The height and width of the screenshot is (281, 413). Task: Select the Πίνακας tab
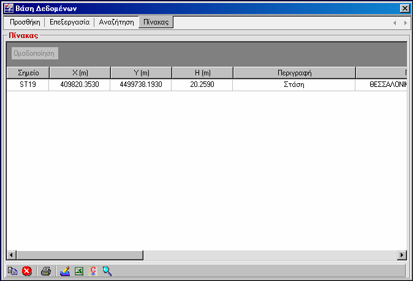coord(156,22)
